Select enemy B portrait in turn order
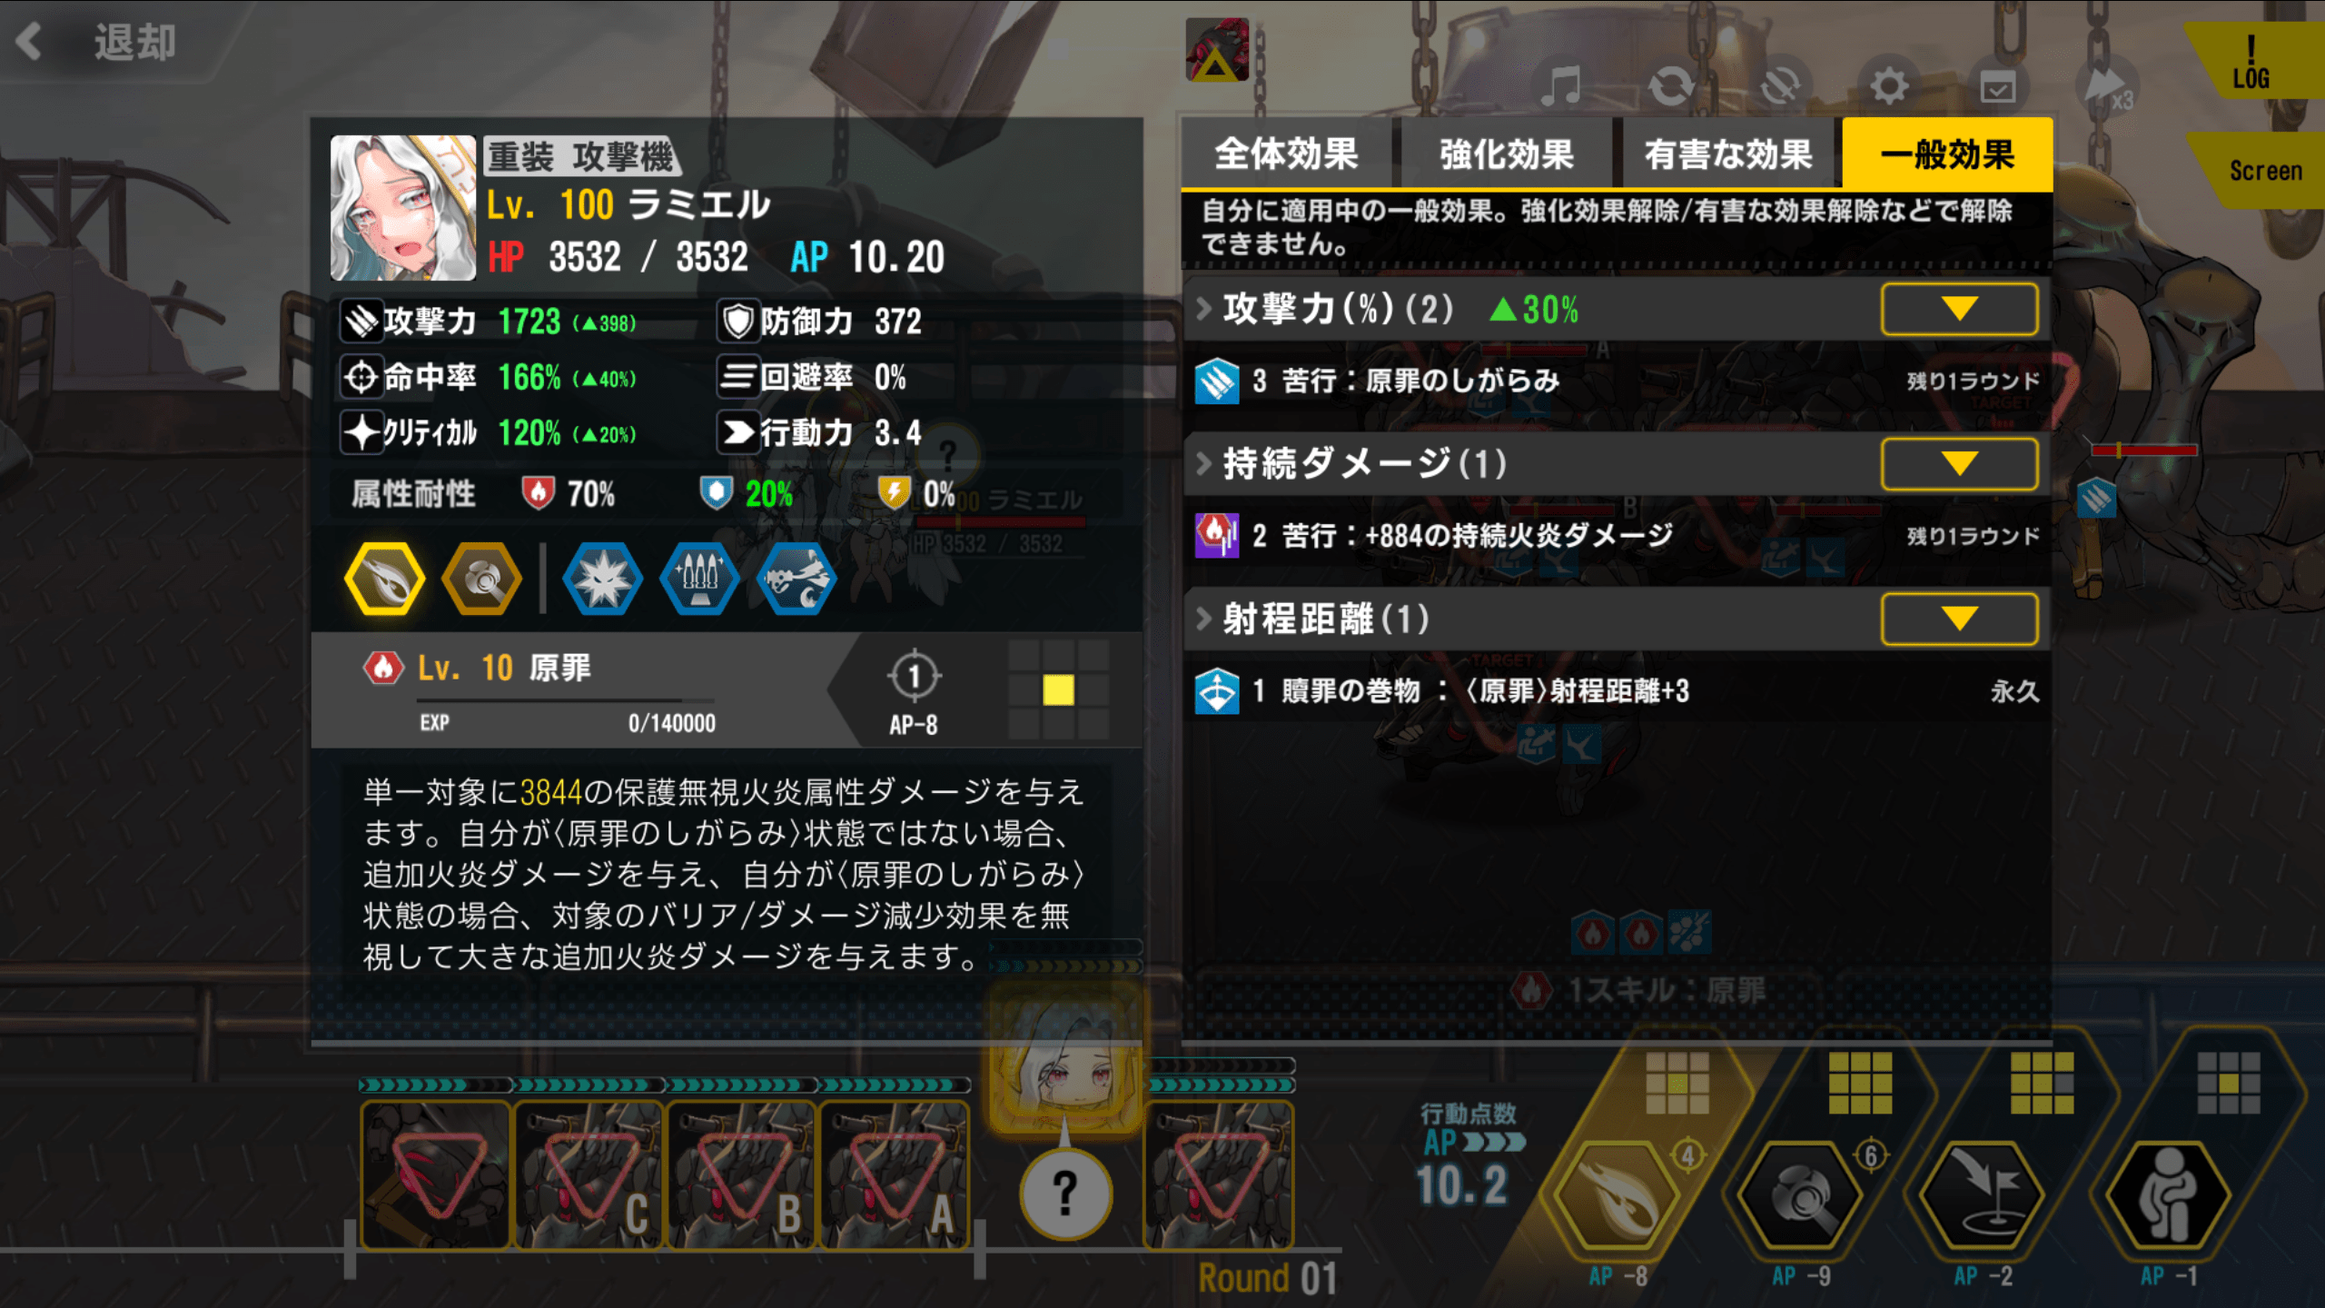Image resolution: width=2325 pixels, height=1308 pixels. tap(742, 1175)
